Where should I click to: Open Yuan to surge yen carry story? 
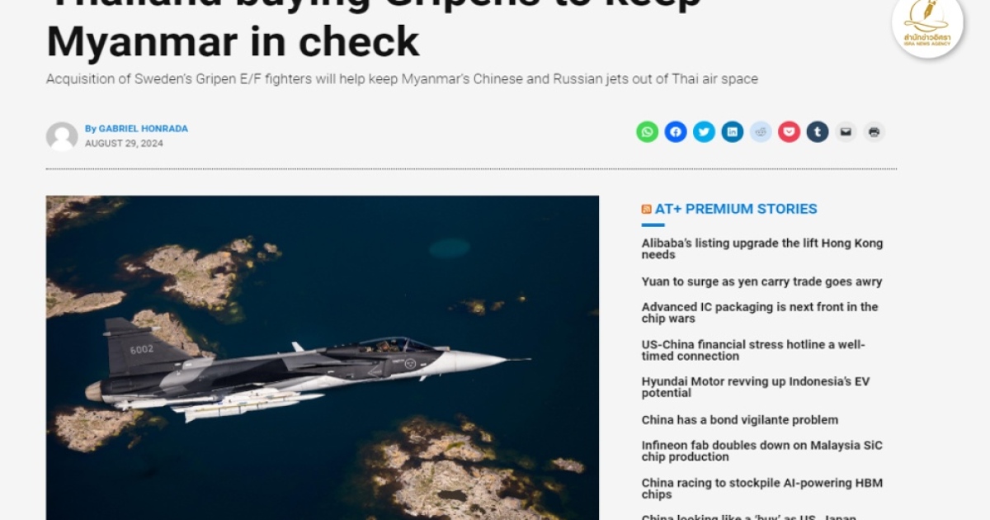point(761,281)
